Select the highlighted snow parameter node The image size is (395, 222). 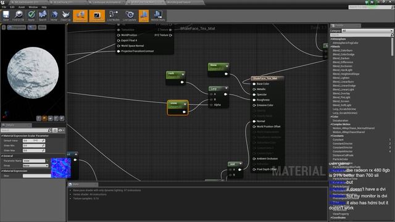pyautogui.click(x=178, y=108)
